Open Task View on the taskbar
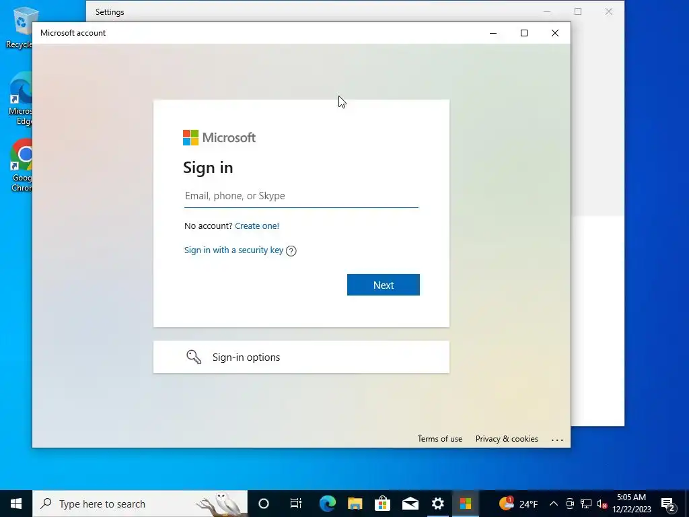The width and height of the screenshot is (689, 517). click(x=296, y=504)
